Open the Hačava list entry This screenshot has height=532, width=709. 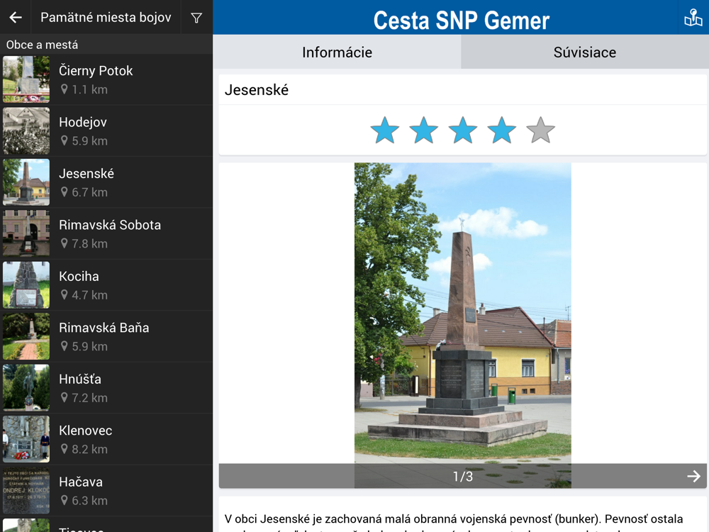[x=106, y=491]
